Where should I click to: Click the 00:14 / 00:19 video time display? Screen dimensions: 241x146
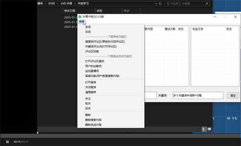pos(21,142)
